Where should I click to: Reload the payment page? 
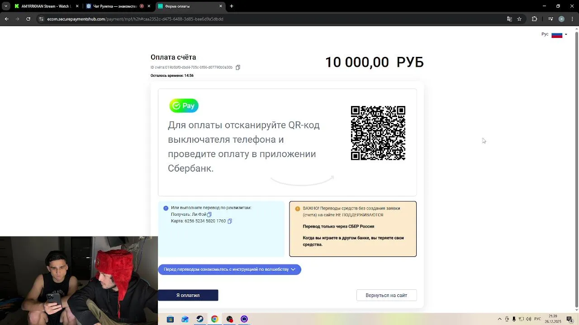(x=28, y=19)
